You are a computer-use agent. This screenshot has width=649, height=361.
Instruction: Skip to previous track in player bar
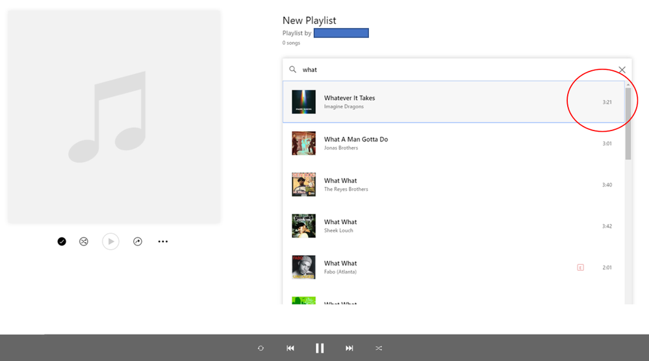click(290, 349)
